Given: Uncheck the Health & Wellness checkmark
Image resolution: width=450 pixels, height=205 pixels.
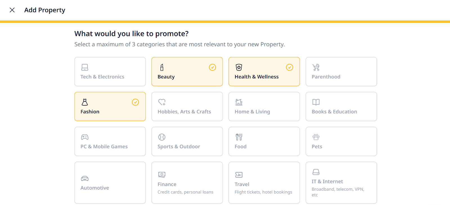Looking at the screenshot, I should [x=289, y=67].
